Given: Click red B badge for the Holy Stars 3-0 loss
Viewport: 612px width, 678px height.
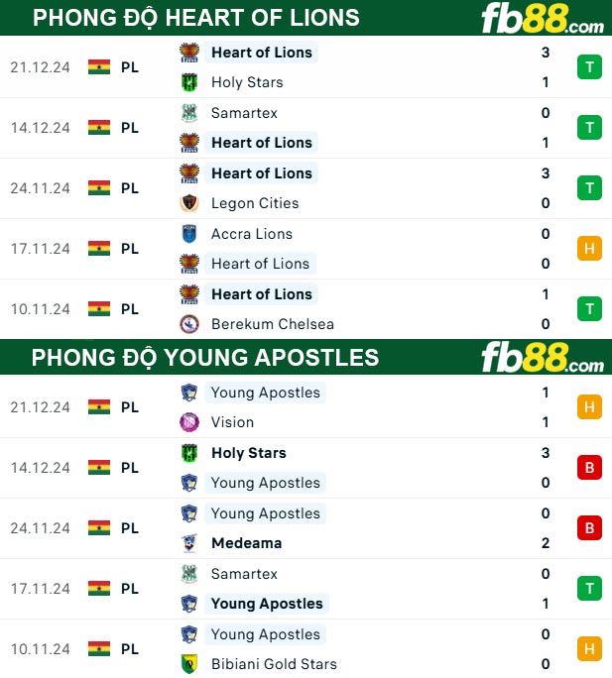Looking at the screenshot, I should coord(589,468).
